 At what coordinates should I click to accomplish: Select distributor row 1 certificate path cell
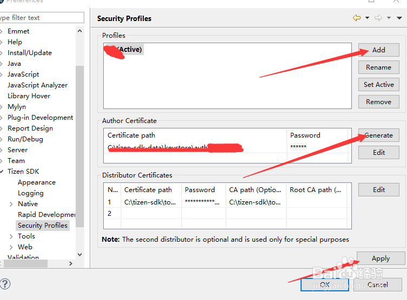pos(151,202)
